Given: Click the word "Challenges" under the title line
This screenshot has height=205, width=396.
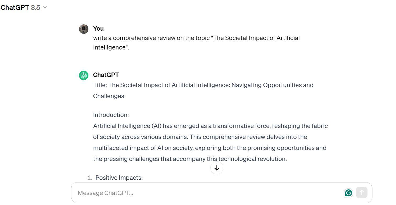Looking at the screenshot, I should (109, 96).
